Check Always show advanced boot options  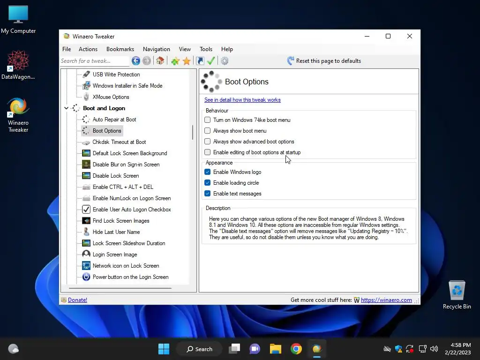tap(208, 142)
